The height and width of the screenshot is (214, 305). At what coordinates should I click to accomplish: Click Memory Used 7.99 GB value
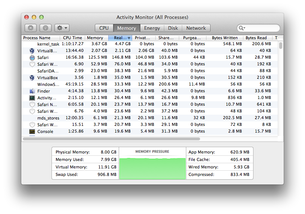109,159
